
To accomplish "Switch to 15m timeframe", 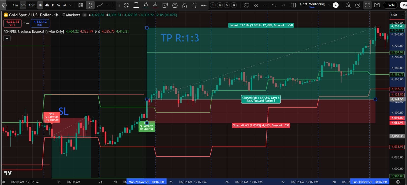I will tap(32, 5).
